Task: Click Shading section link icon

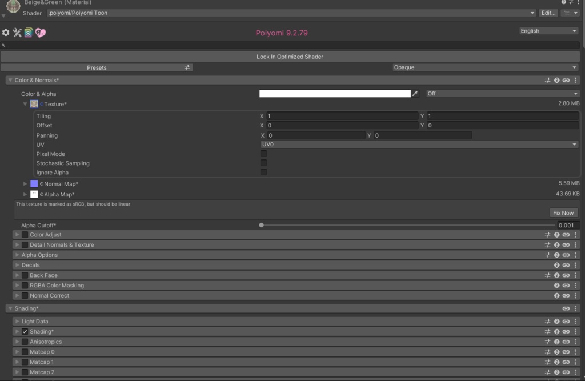Action: [x=566, y=308]
